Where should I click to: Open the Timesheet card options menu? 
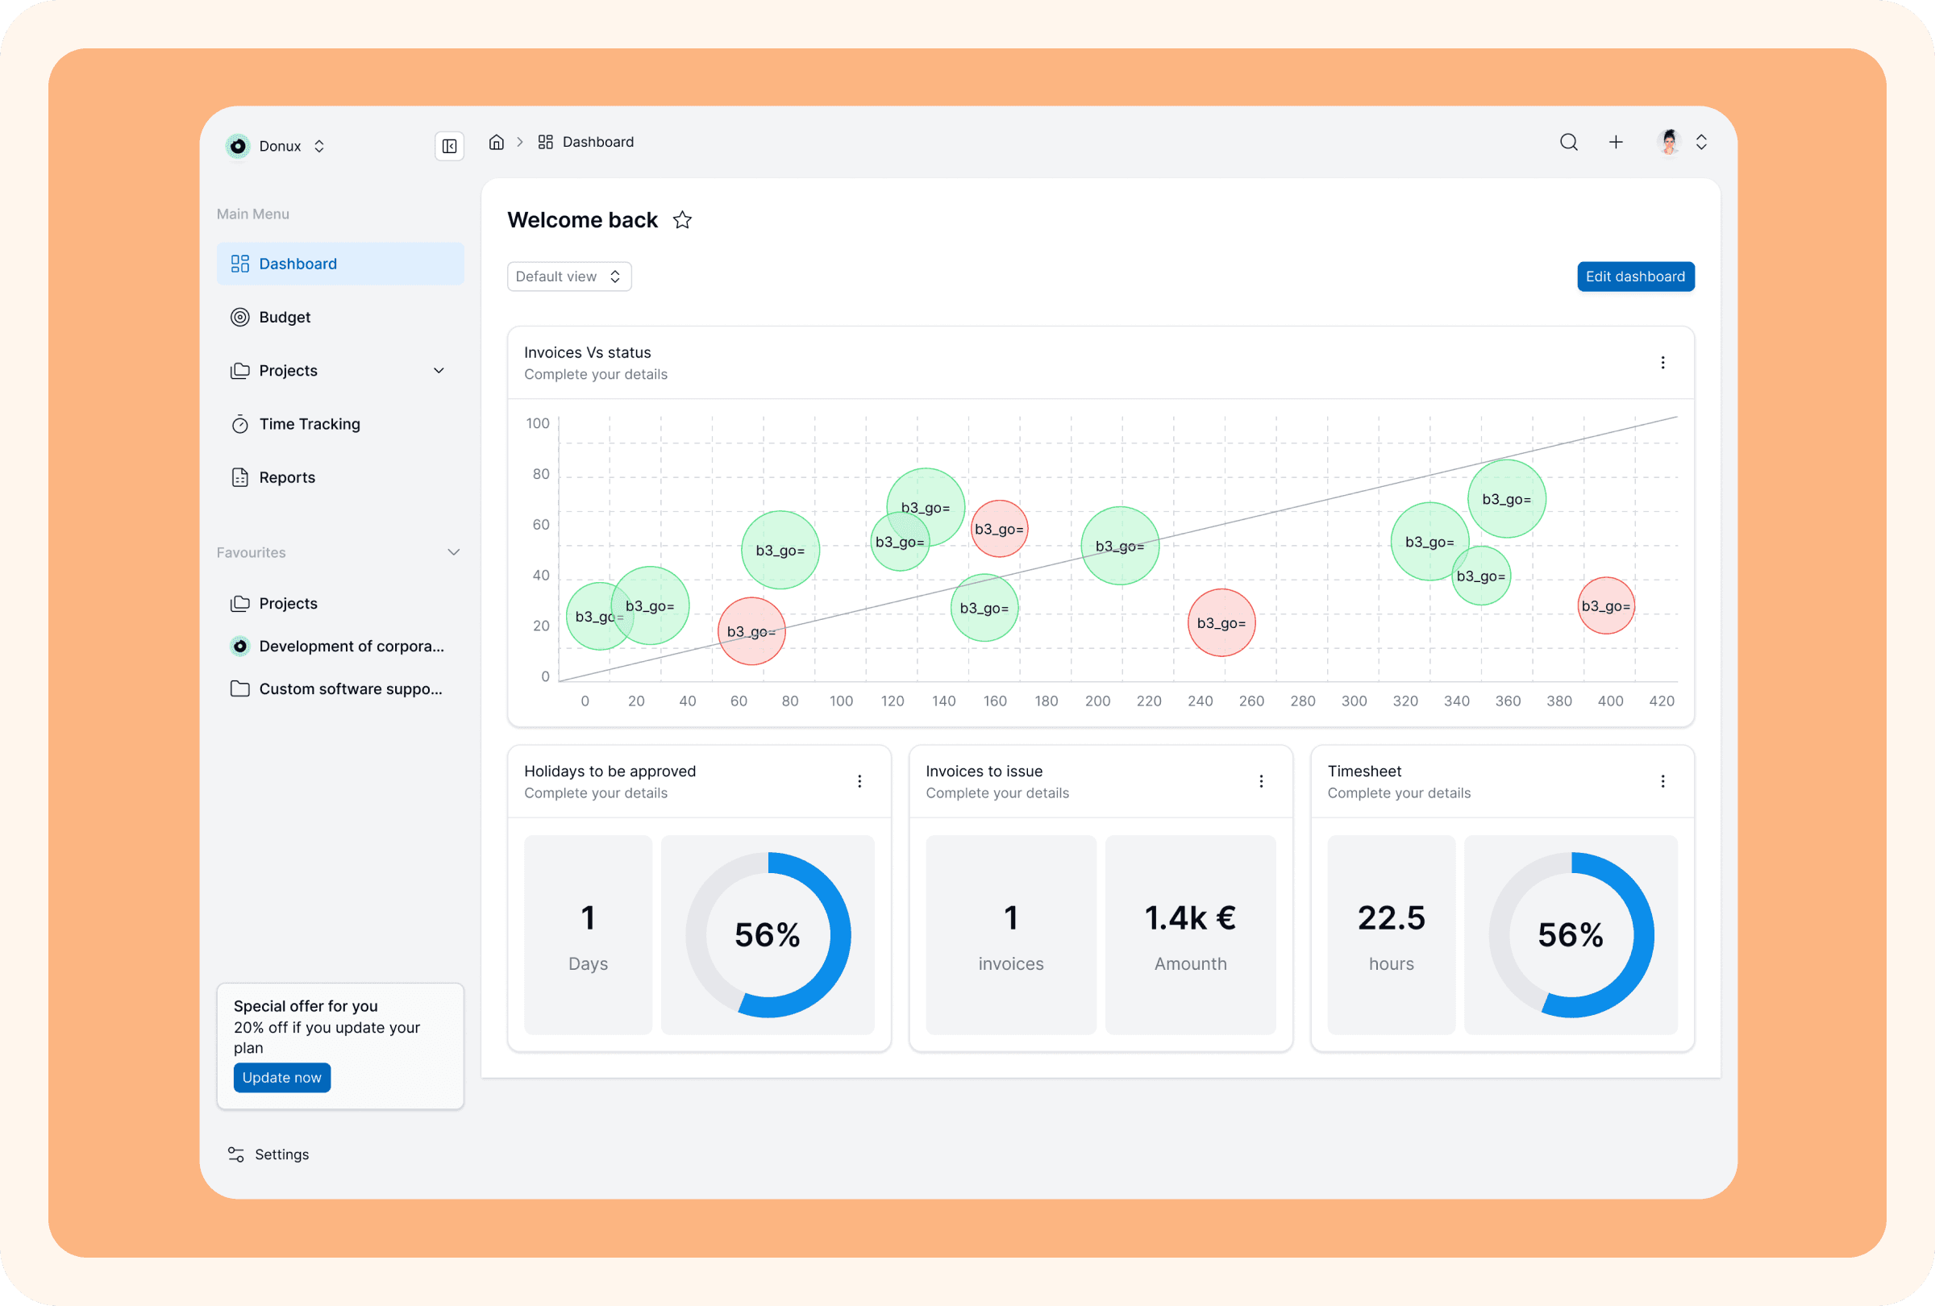click(x=1662, y=782)
